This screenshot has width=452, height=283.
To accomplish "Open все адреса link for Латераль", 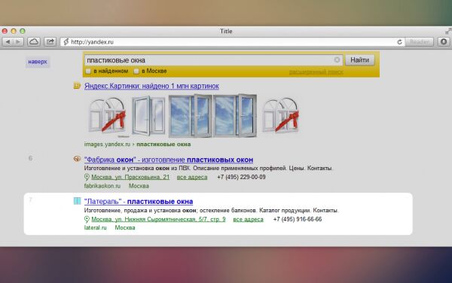I will 248,219.
